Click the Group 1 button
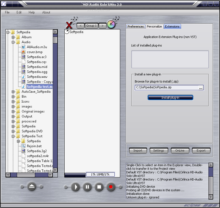 91,26
